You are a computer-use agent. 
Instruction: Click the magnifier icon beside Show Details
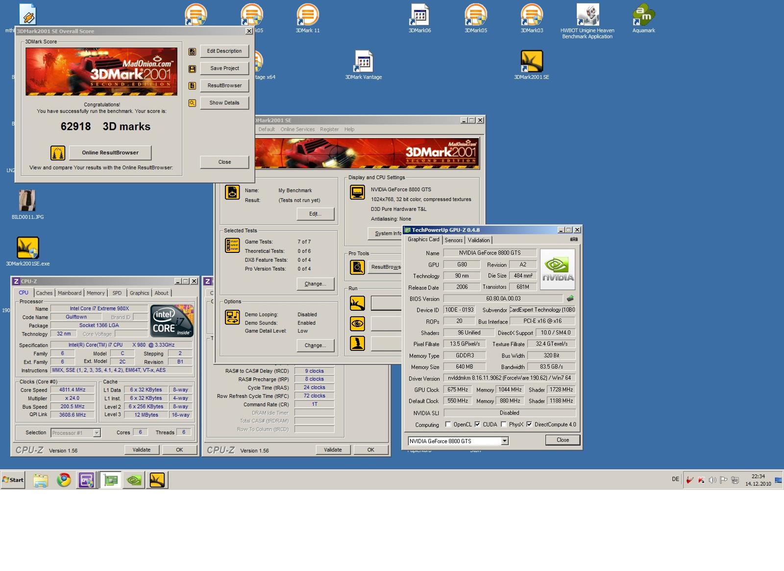click(192, 103)
